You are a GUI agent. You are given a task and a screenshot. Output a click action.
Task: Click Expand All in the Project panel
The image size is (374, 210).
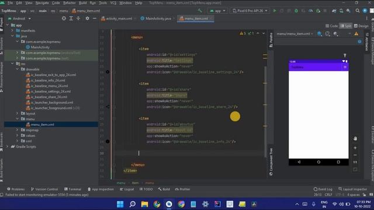pos(71,18)
